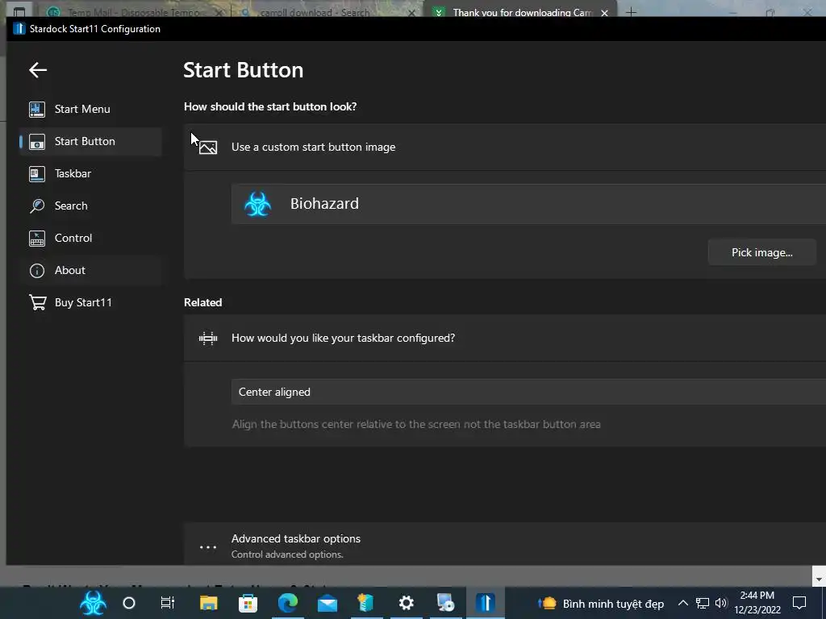Screen dimensions: 826x619
Task: Open the Start Menu settings section
Action: (x=90, y=109)
